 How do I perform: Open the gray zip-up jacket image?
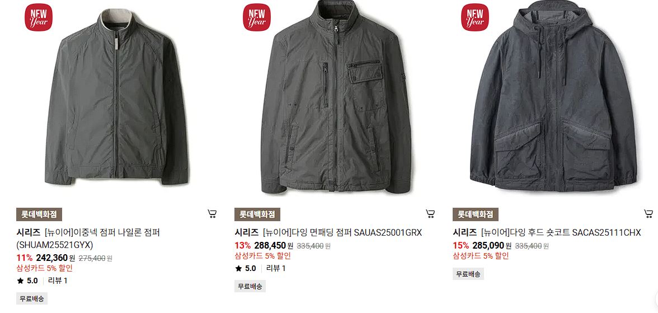point(116,97)
